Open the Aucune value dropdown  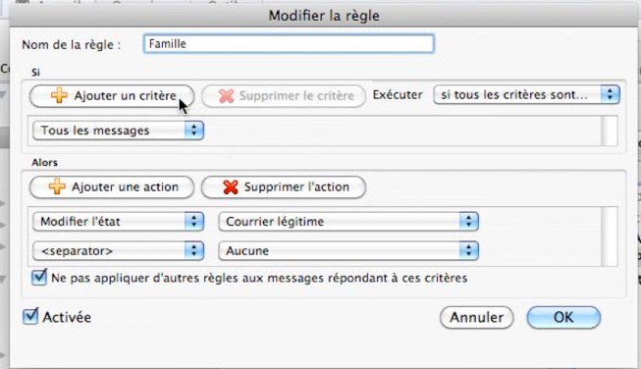point(348,250)
